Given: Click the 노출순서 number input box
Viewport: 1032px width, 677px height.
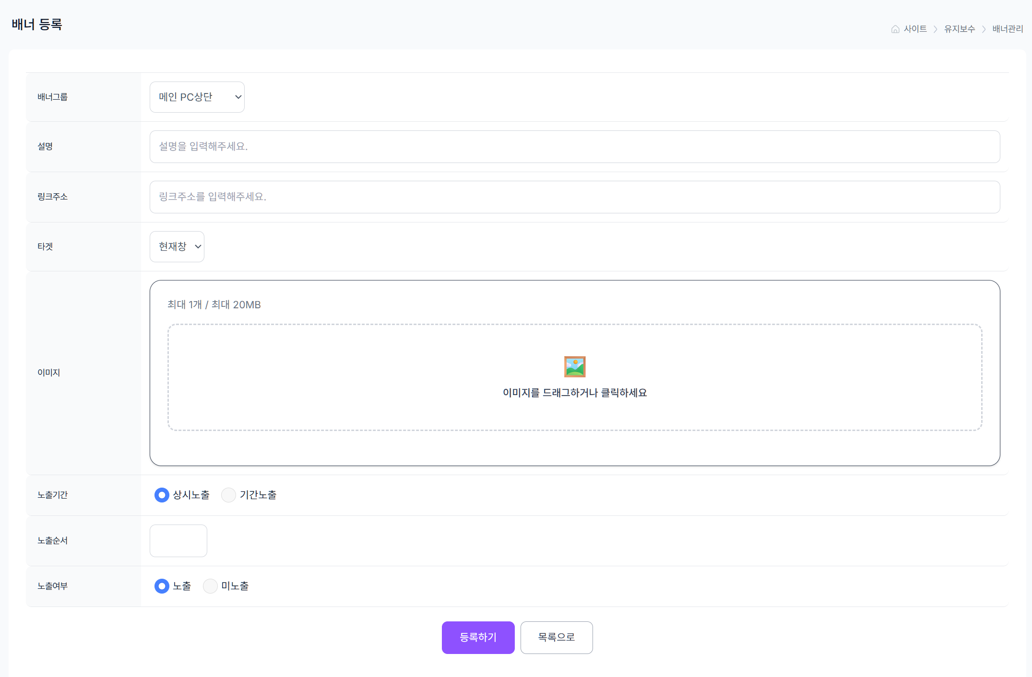Looking at the screenshot, I should (x=178, y=541).
